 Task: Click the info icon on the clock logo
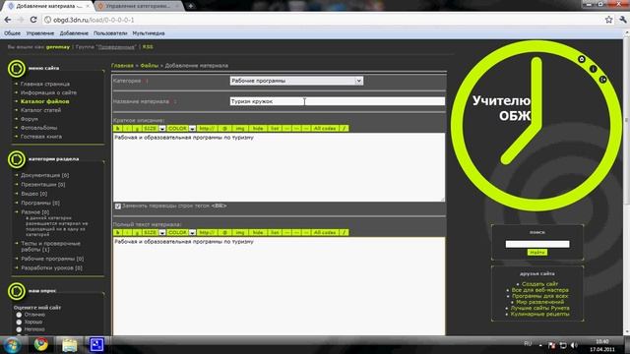[x=593, y=69]
